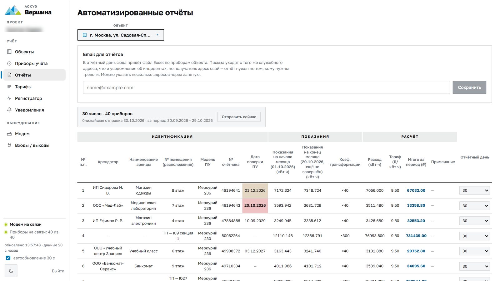This screenshot has width=500, height=281.
Task: Toggle the автообновление 30 с checkbox
Action: point(8,258)
